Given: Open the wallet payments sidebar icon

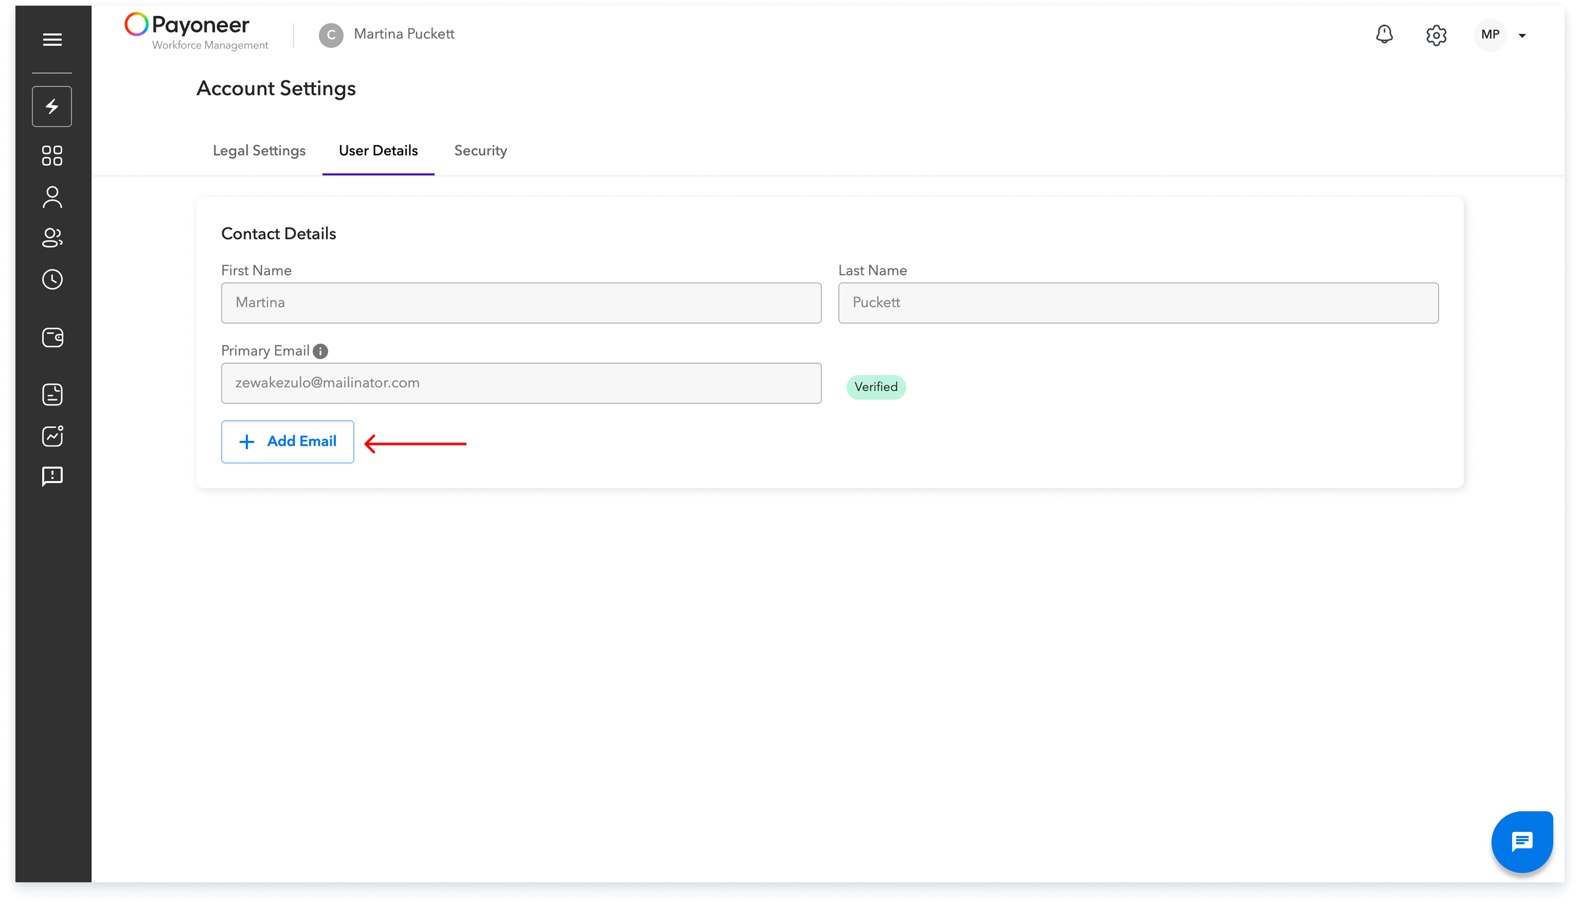Looking at the screenshot, I should click(52, 337).
